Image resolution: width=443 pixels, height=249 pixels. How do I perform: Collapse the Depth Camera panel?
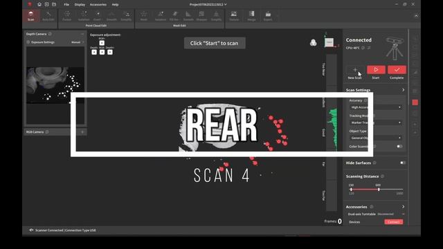coord(82,34)
